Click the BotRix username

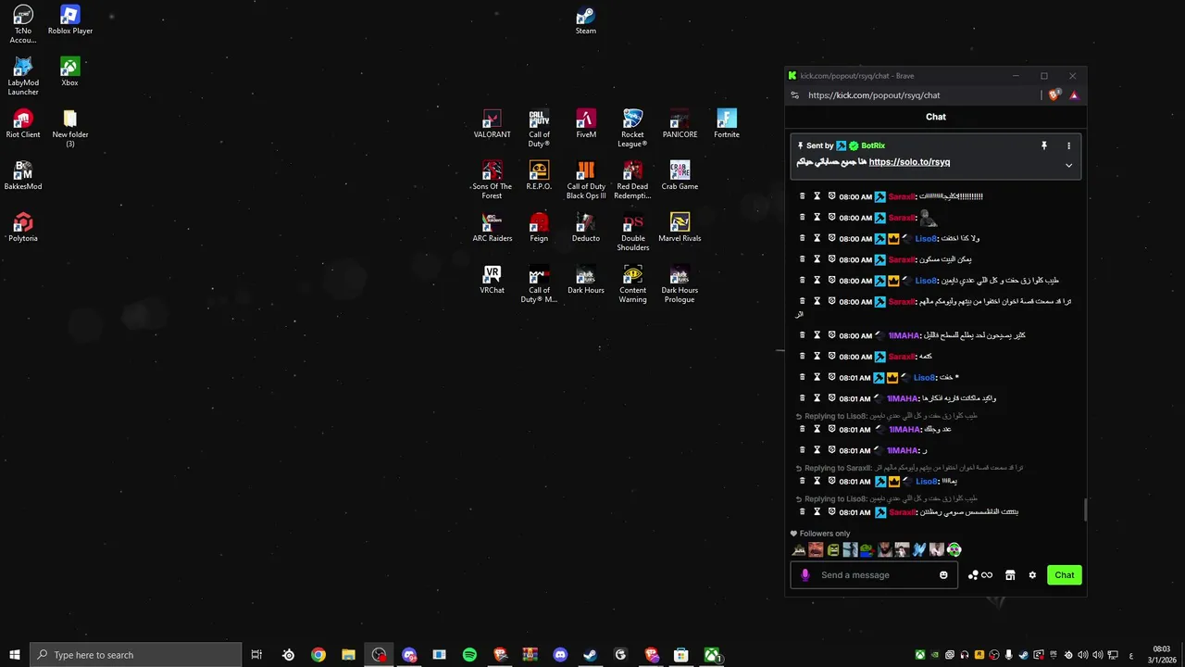873,145
